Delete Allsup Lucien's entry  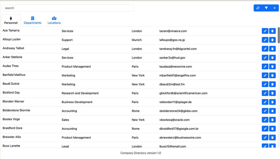[272, 40]
